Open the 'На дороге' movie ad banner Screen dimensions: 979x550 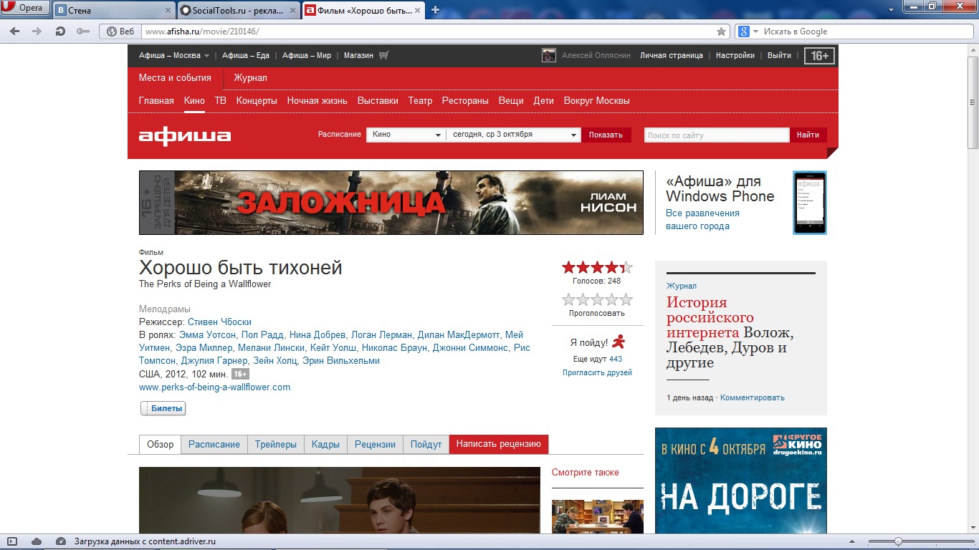pos(741,481)
